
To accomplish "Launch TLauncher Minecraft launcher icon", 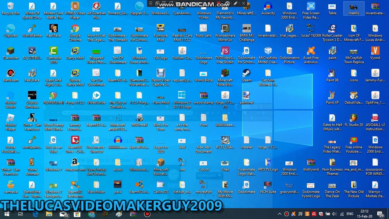I will pyautogui.click(x=11, y=53).
